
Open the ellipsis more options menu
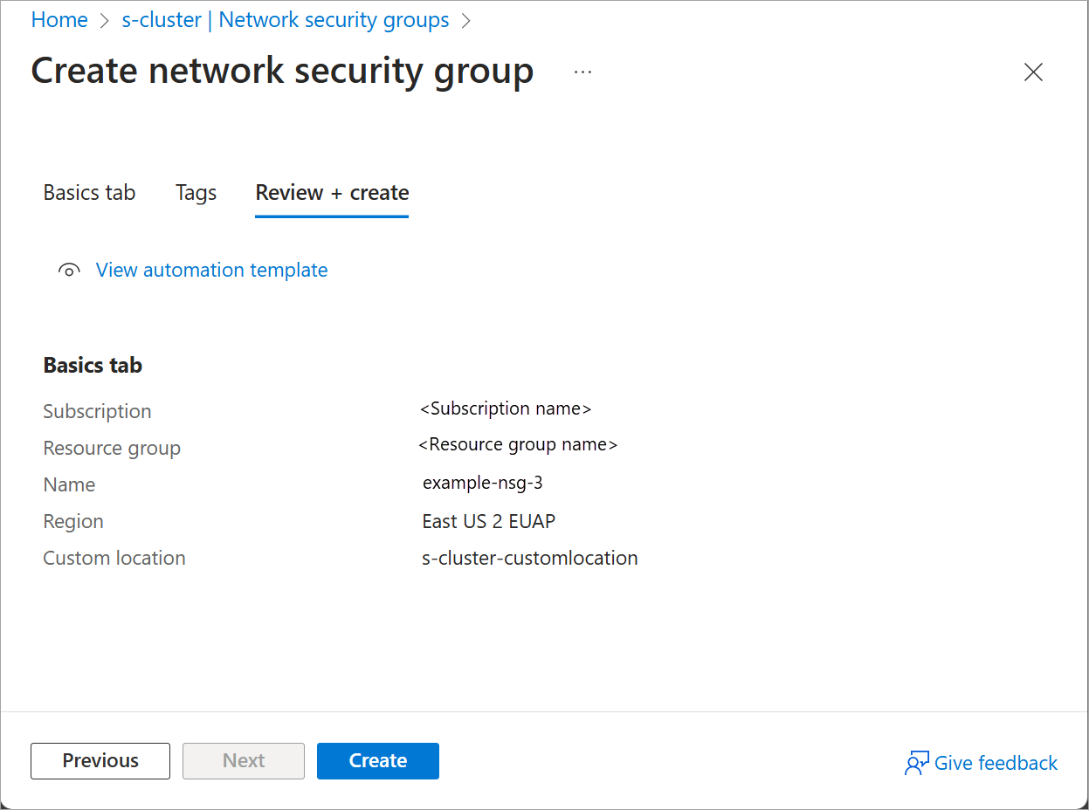click(582, 72)
